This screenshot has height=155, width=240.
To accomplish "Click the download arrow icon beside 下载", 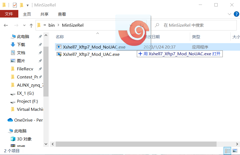I will (x=13, y=44).
